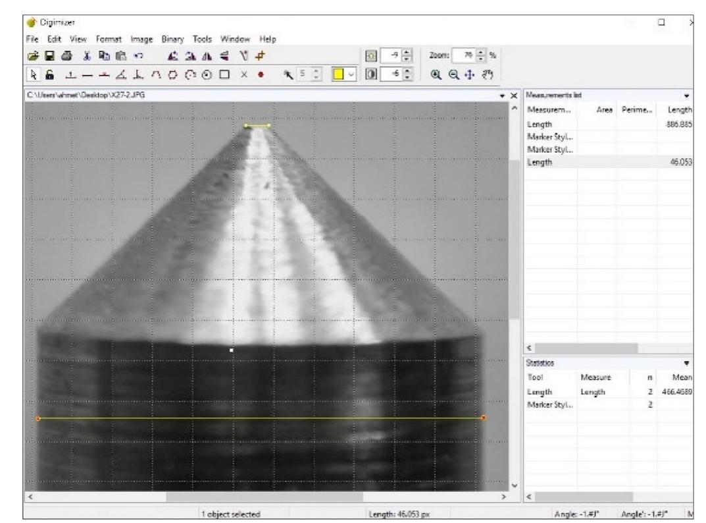Screen dimensions: 706x523
Task: Open the Statistics panel dropdown arrow
Action: tap(686, 363)
